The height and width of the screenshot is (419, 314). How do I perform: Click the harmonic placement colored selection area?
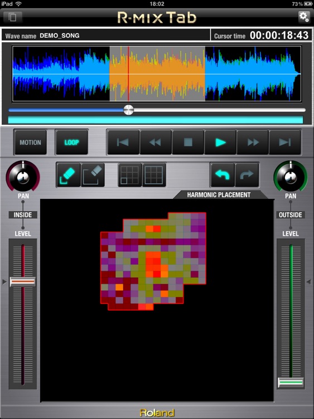coord(153,261)
